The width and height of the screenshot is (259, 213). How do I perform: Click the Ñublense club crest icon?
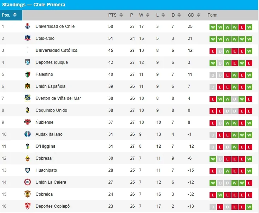tap(28, 122)
